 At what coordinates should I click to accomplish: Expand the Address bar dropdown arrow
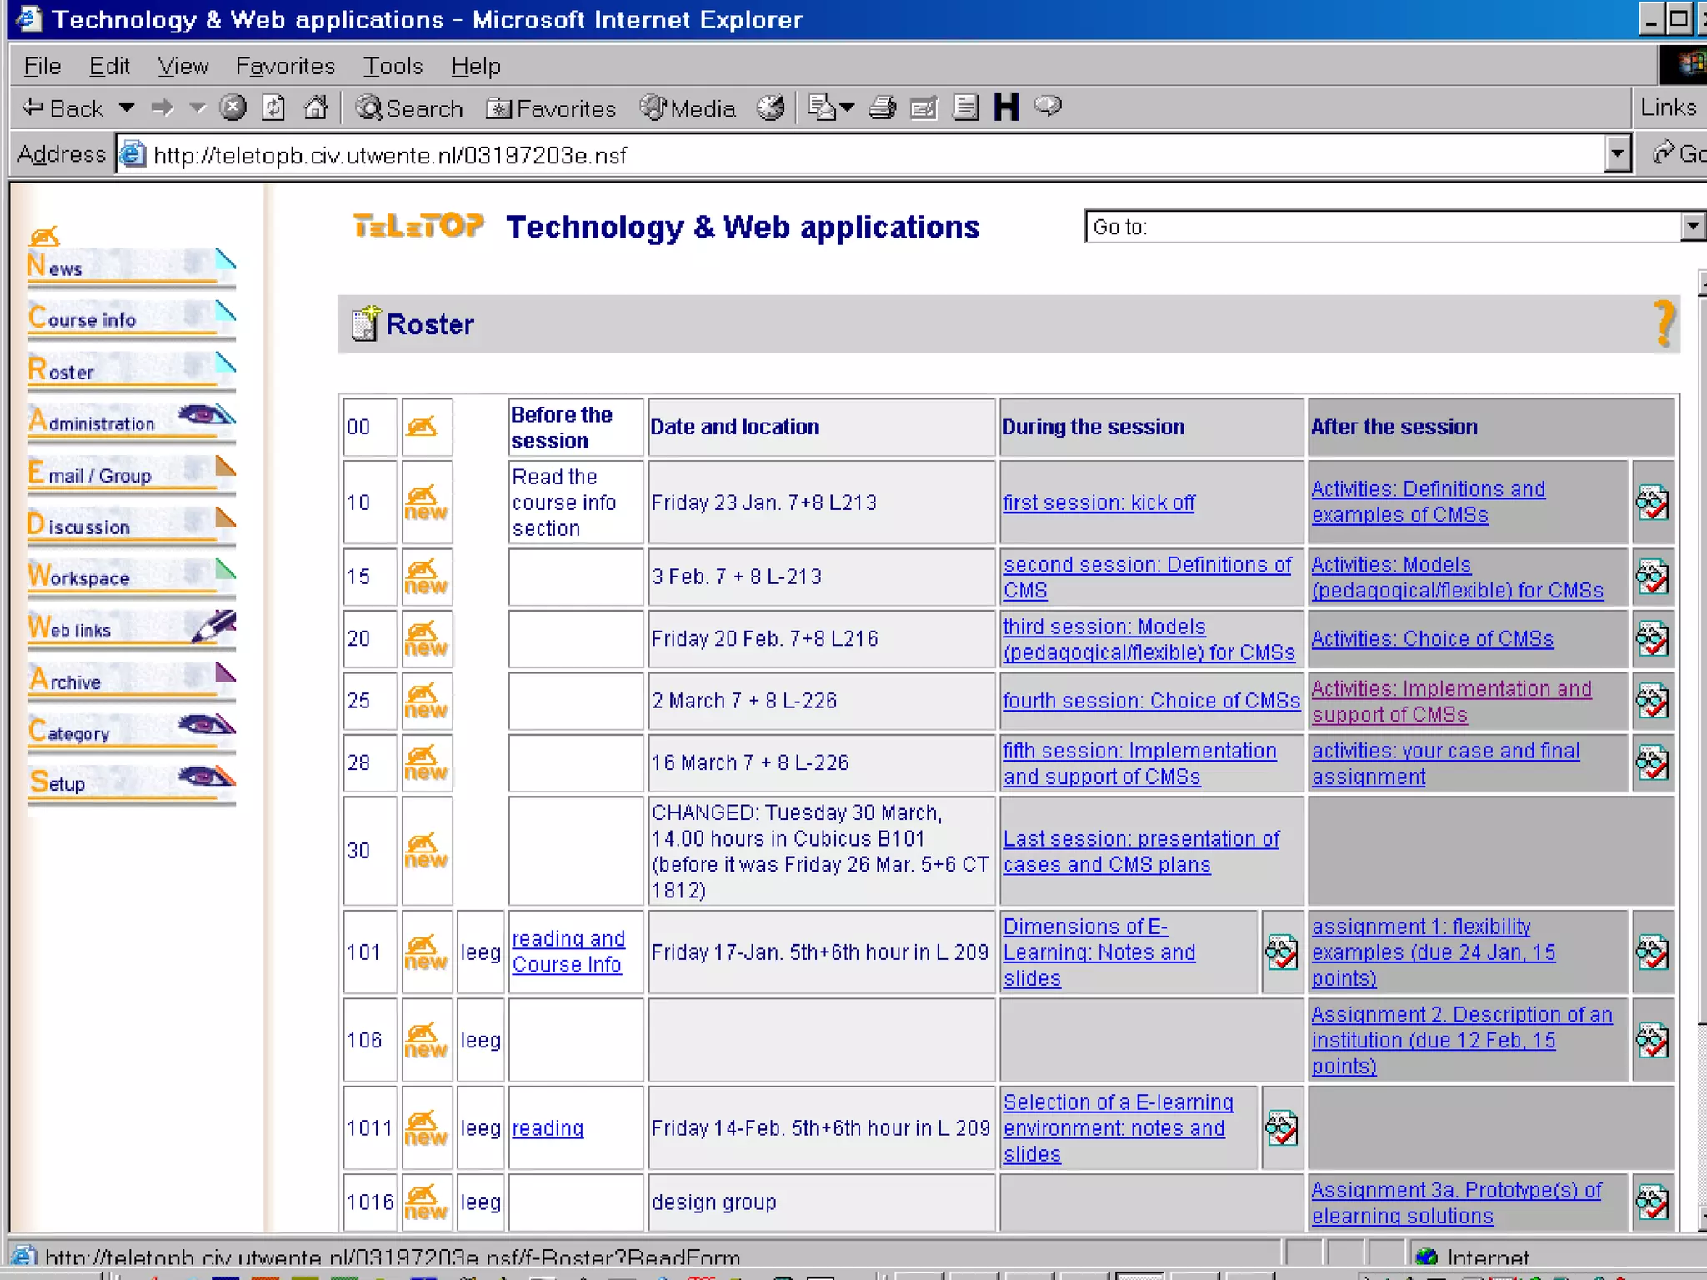click(x=1617, y=154)
